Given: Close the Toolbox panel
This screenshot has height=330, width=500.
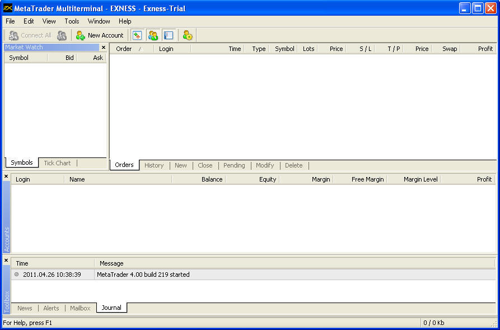Looking at the screenshot, I should pyautogui.click(x=6, y=261).
